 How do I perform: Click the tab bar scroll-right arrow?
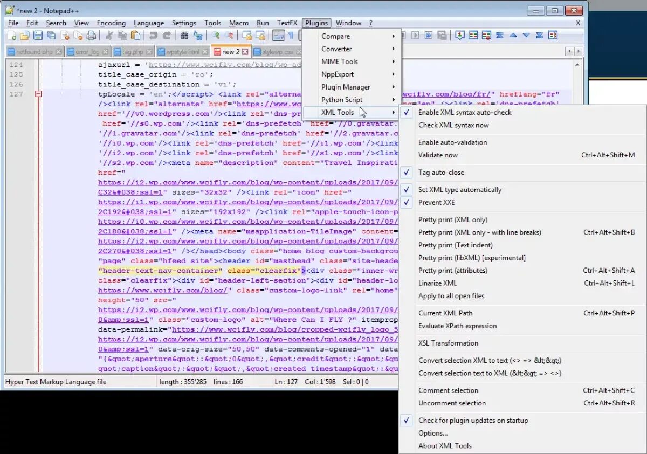(579, 51)
